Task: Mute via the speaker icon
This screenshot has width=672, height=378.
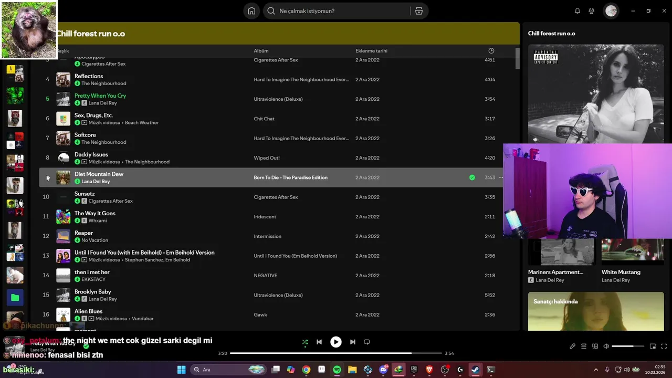Action: coord(606,346)
